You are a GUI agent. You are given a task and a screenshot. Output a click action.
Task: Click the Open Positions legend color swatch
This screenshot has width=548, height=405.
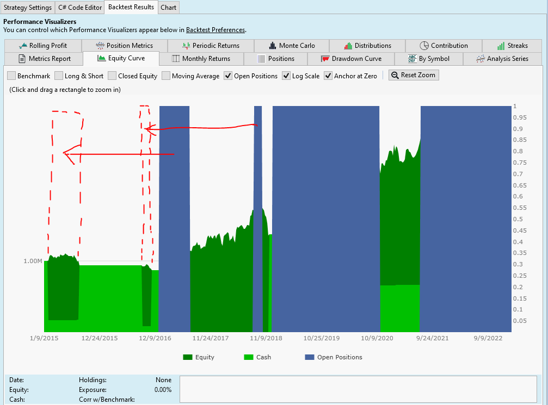pos(309,357)
